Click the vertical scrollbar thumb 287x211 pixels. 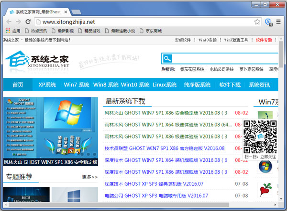point(281,54)
